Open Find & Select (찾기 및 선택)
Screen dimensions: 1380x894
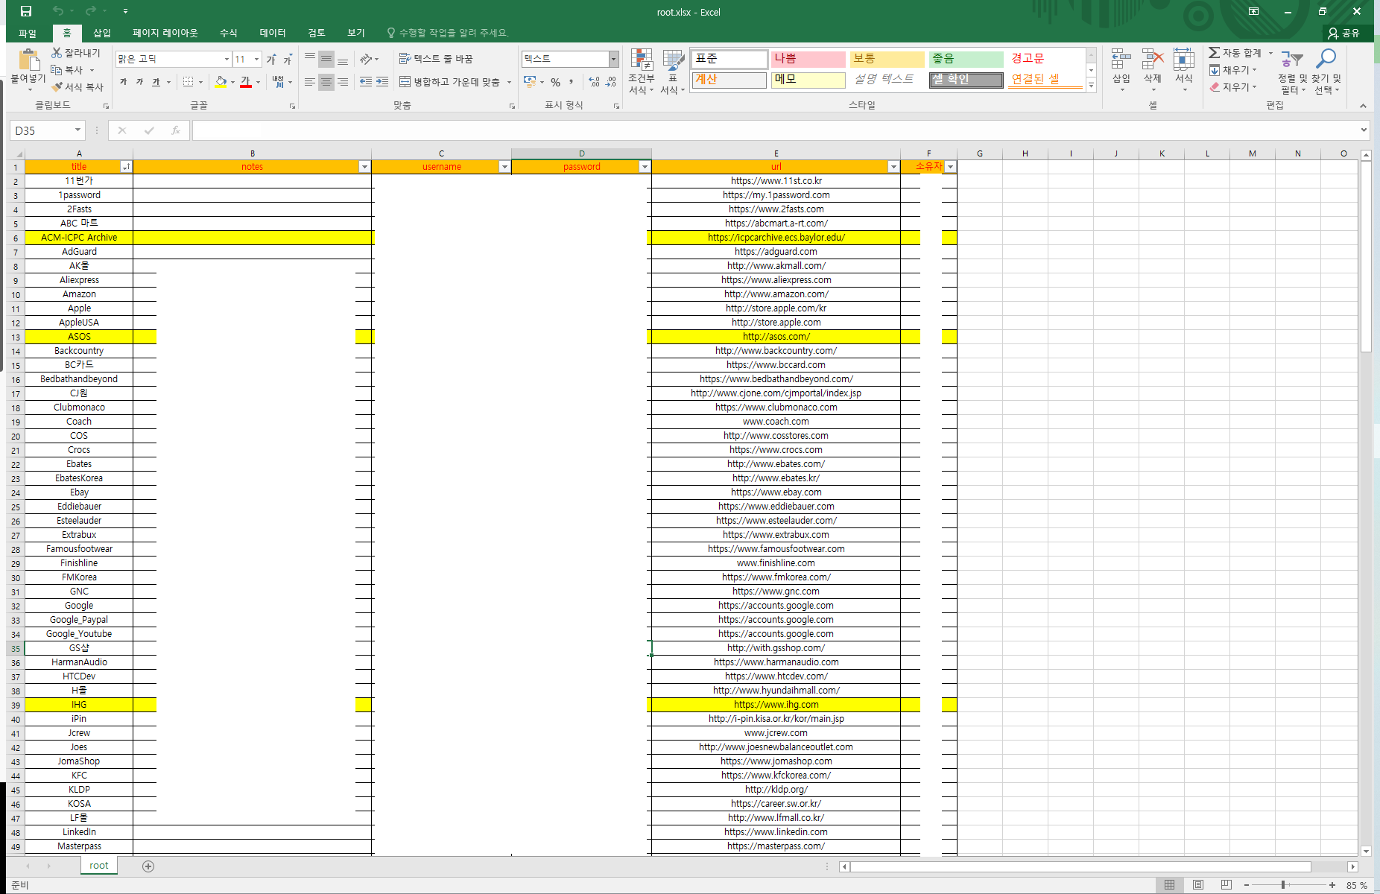pos(1326,72)
